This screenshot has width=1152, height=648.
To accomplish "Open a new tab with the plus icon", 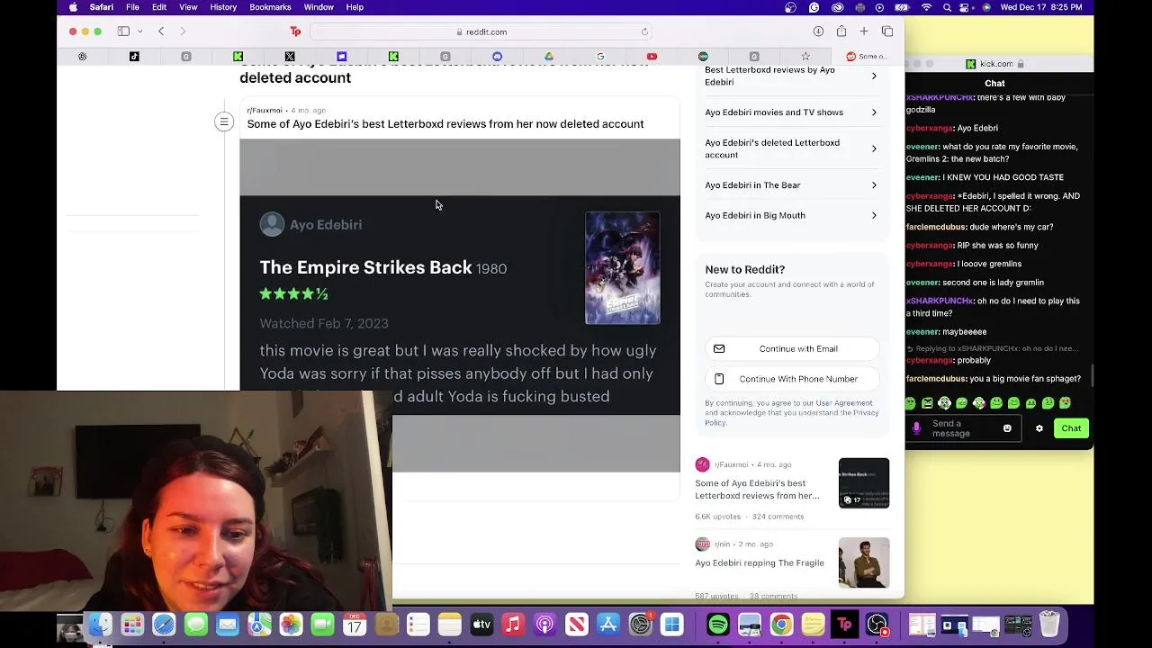I will click(864, 31).
